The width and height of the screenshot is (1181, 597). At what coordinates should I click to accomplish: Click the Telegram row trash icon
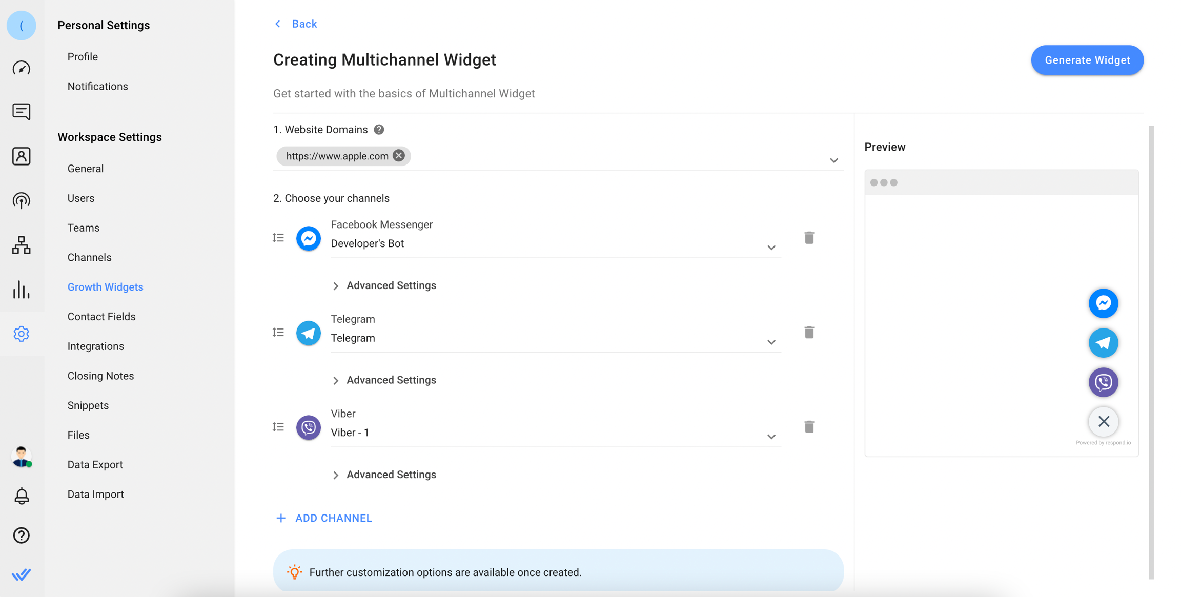pos(809,333)
